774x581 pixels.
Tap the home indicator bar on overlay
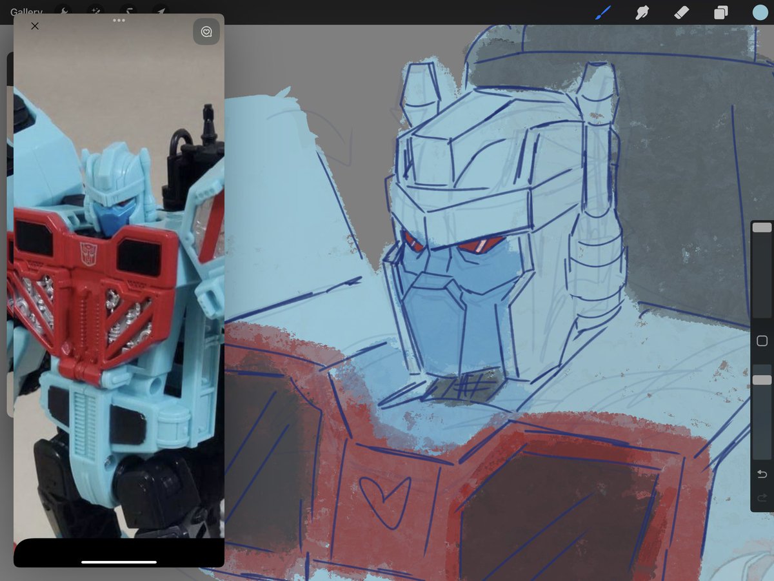119,562
